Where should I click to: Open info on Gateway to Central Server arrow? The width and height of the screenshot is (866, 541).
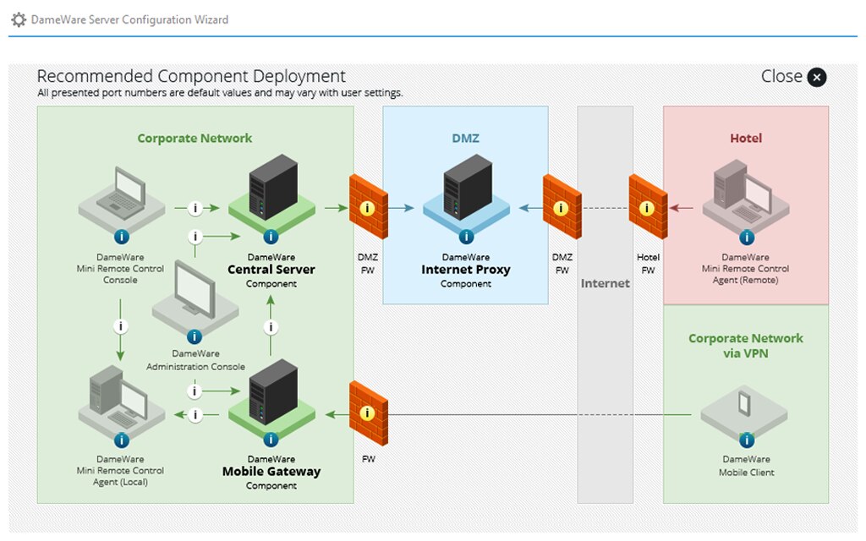pos(271,327)
